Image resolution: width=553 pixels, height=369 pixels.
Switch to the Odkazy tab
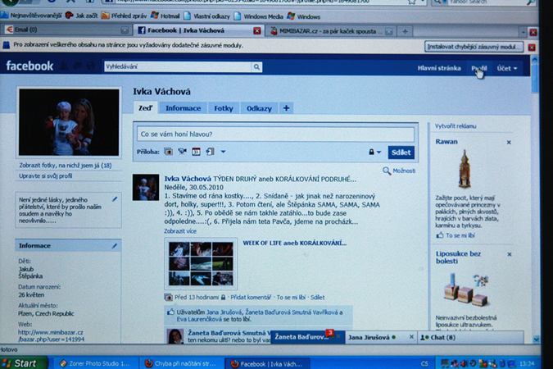point(259,108)
